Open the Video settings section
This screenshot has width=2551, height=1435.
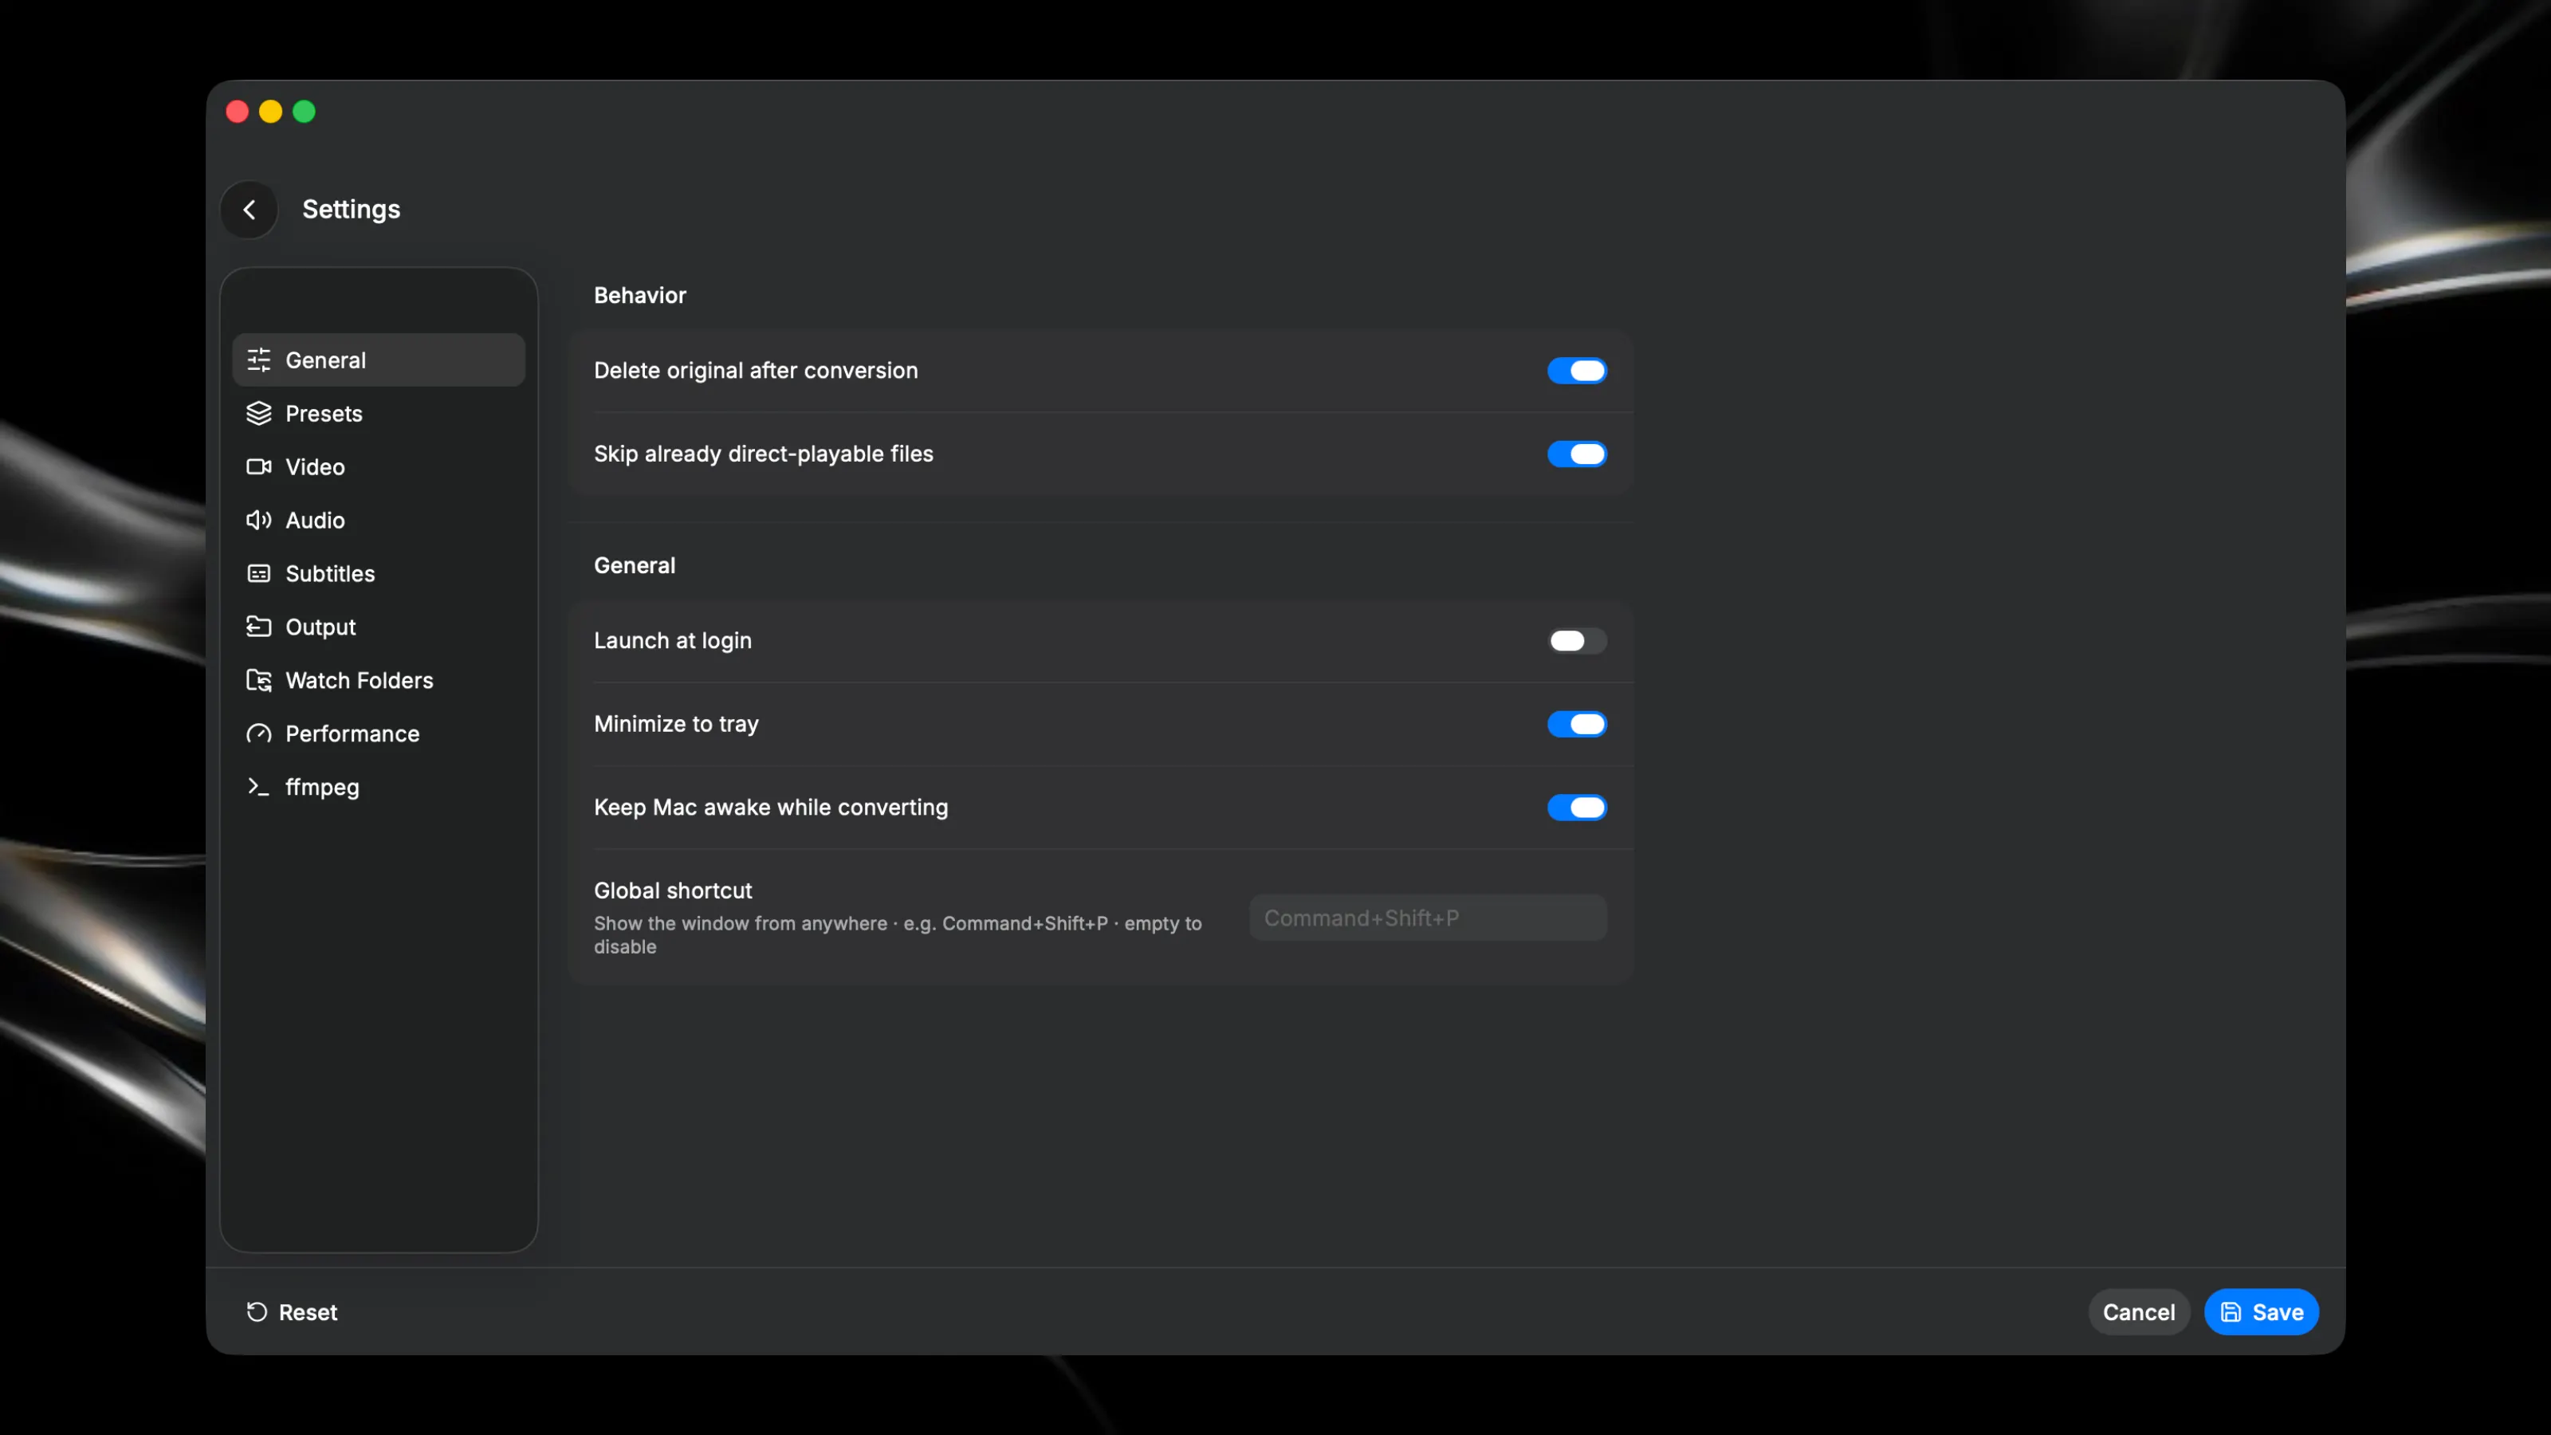(x=379, y=466)
